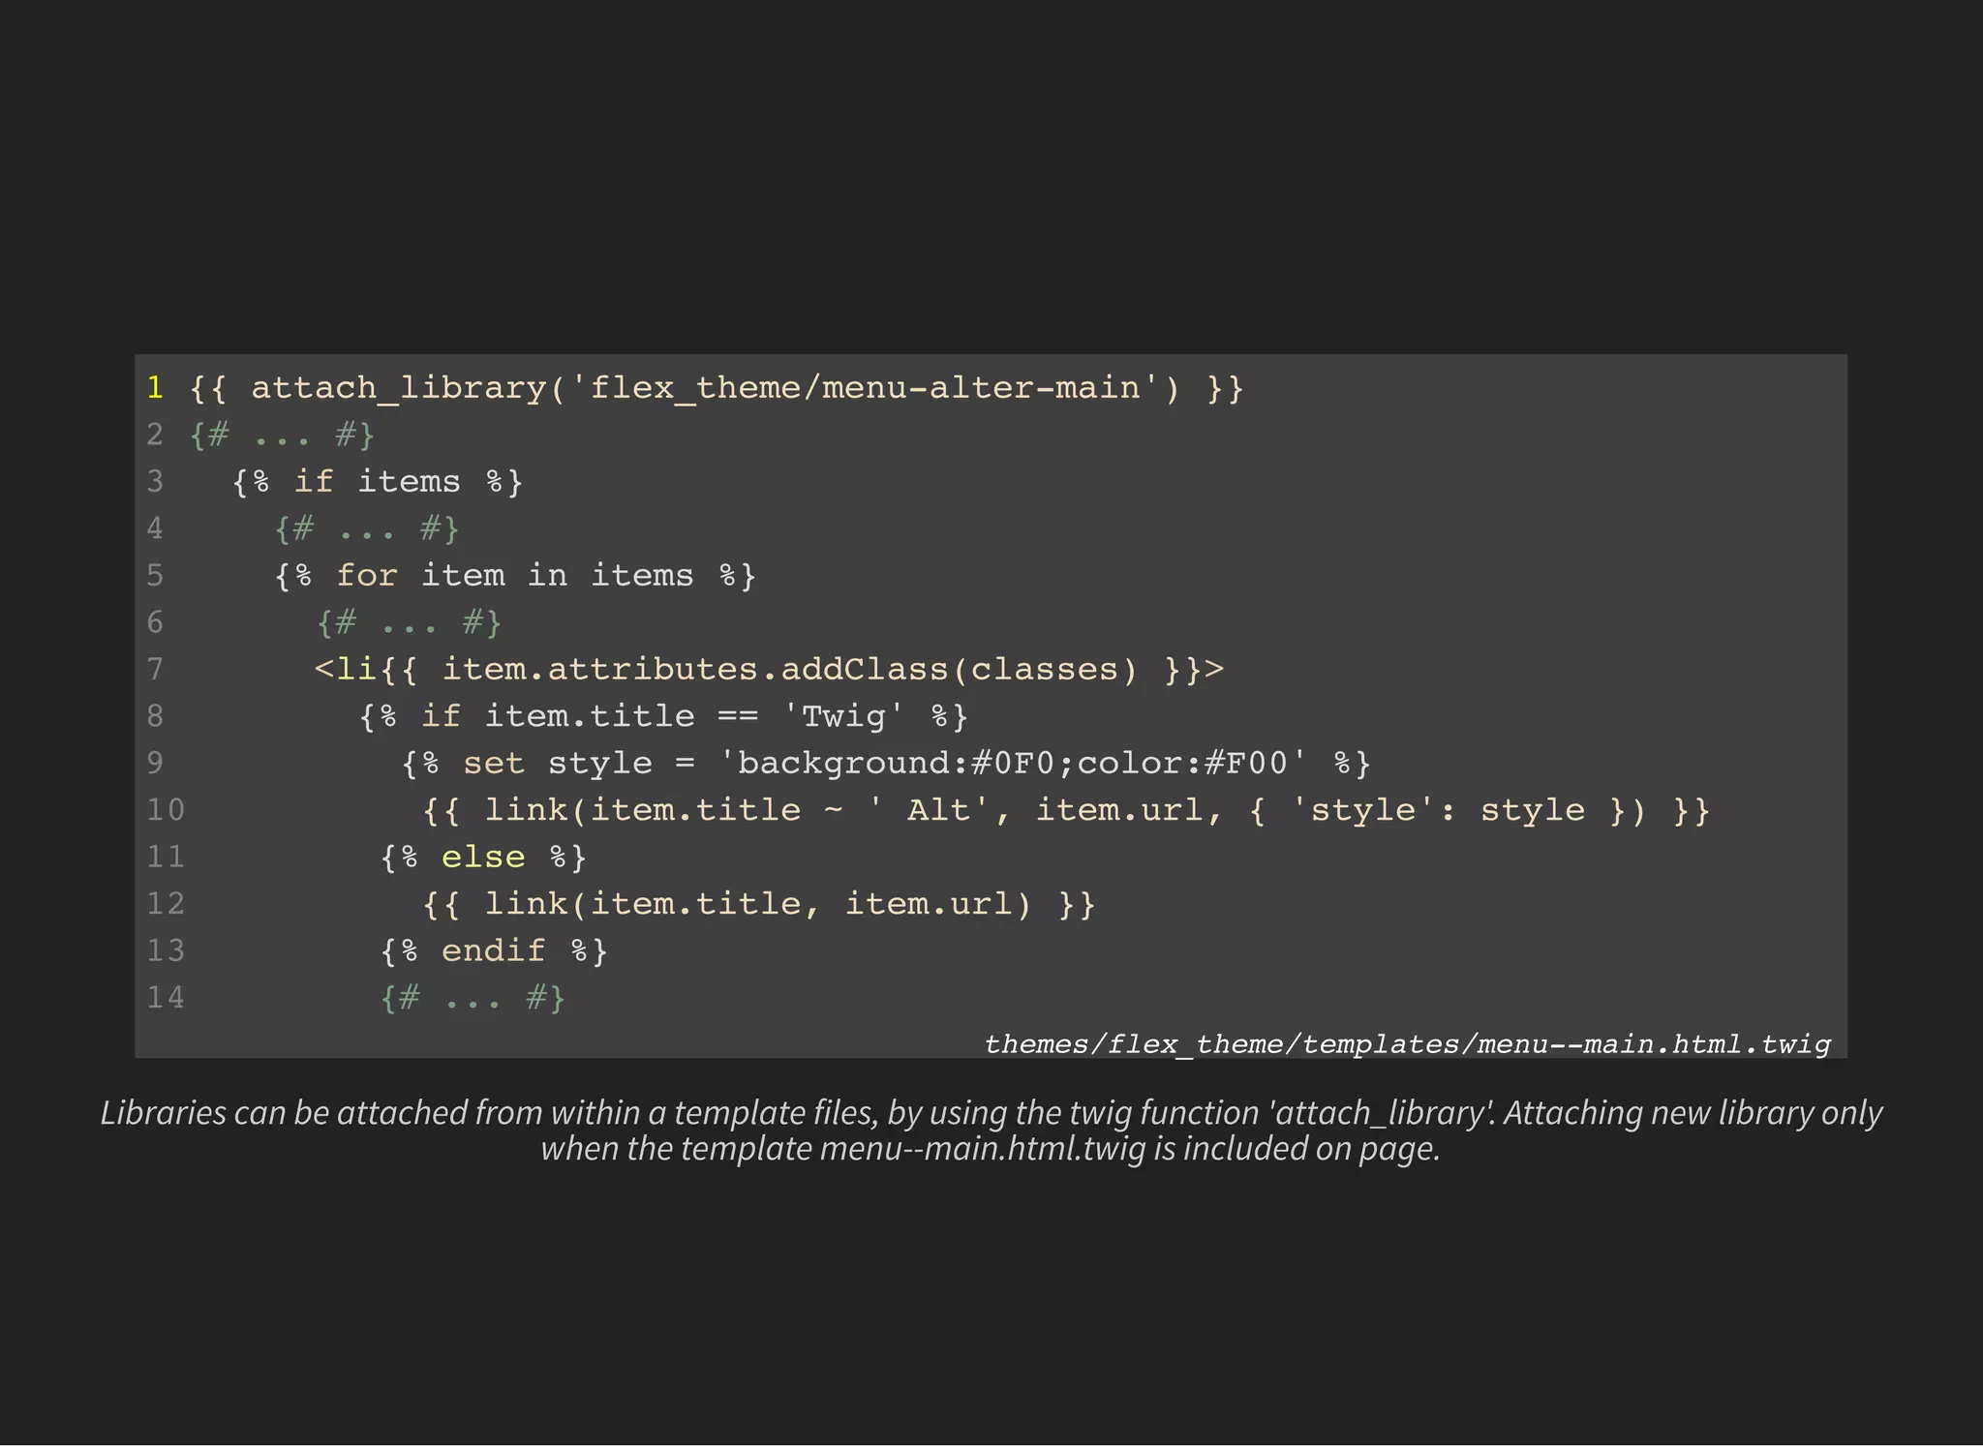
Task: Click the link(item.title ~ ' Alt') line
Action: click(x=1066, y=810)
